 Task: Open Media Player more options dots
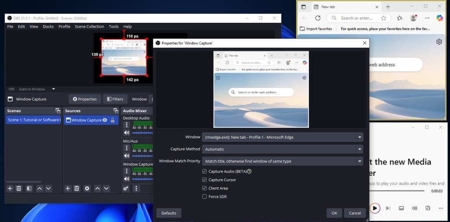click(441, 208)
